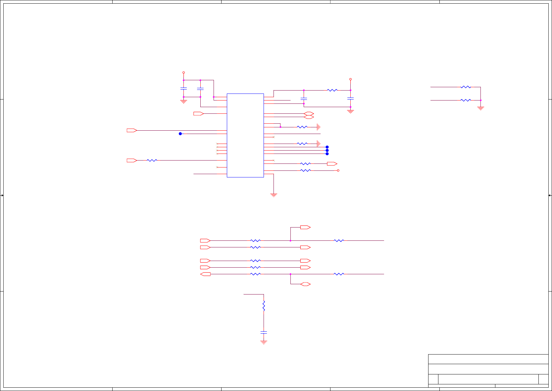Select the resistor leading to the lower sideways ground

click(x=302, y=144)
